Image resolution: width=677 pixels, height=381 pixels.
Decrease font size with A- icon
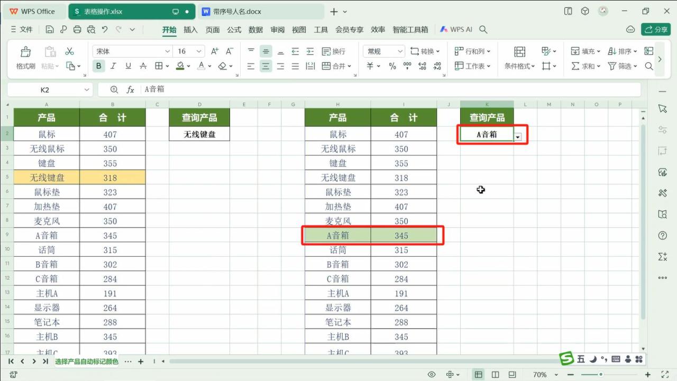(x=230, y=51)
